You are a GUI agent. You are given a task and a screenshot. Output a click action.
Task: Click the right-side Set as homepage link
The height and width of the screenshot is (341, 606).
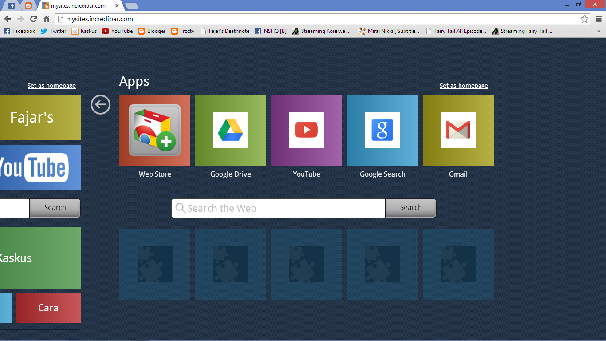click(463, 85)
